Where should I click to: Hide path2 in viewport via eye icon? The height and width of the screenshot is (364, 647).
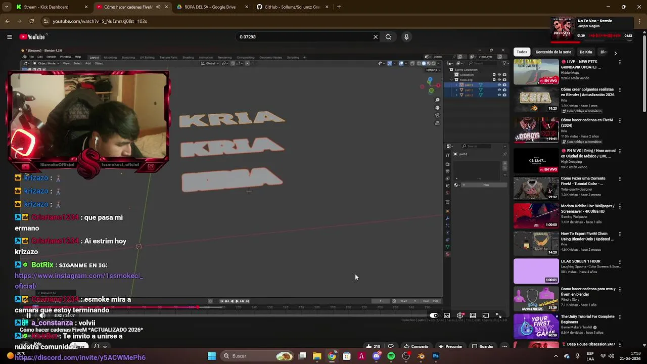(499, 90)
